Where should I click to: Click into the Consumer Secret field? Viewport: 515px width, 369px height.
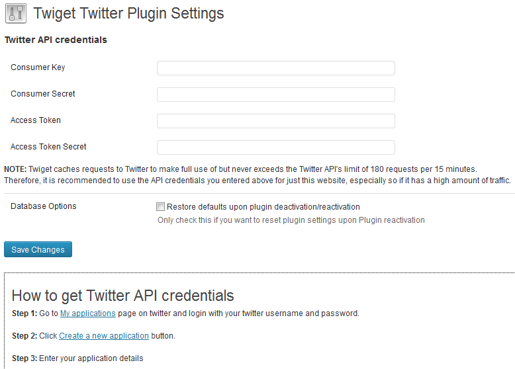click(x=276, y=95)
